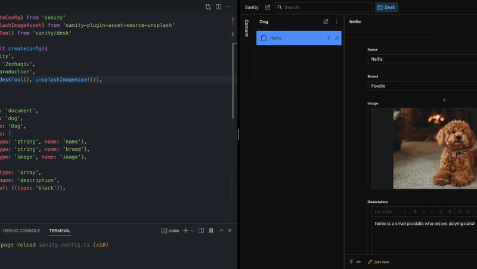Create new document from Sanity navbar
The width and height of the screenshot is (477, 269).
268,7
